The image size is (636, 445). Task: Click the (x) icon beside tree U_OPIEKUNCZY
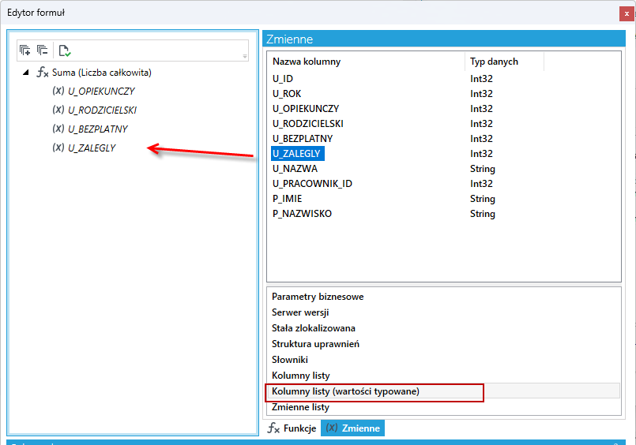(58, 91)
